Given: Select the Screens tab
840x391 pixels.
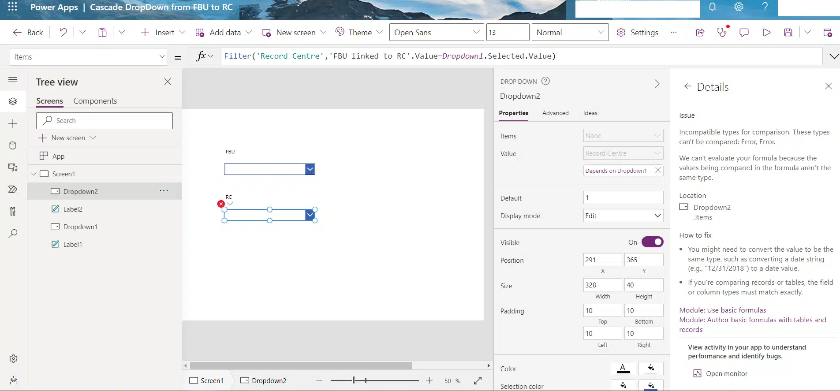Looking at the screenshot, I should (49, 101).
